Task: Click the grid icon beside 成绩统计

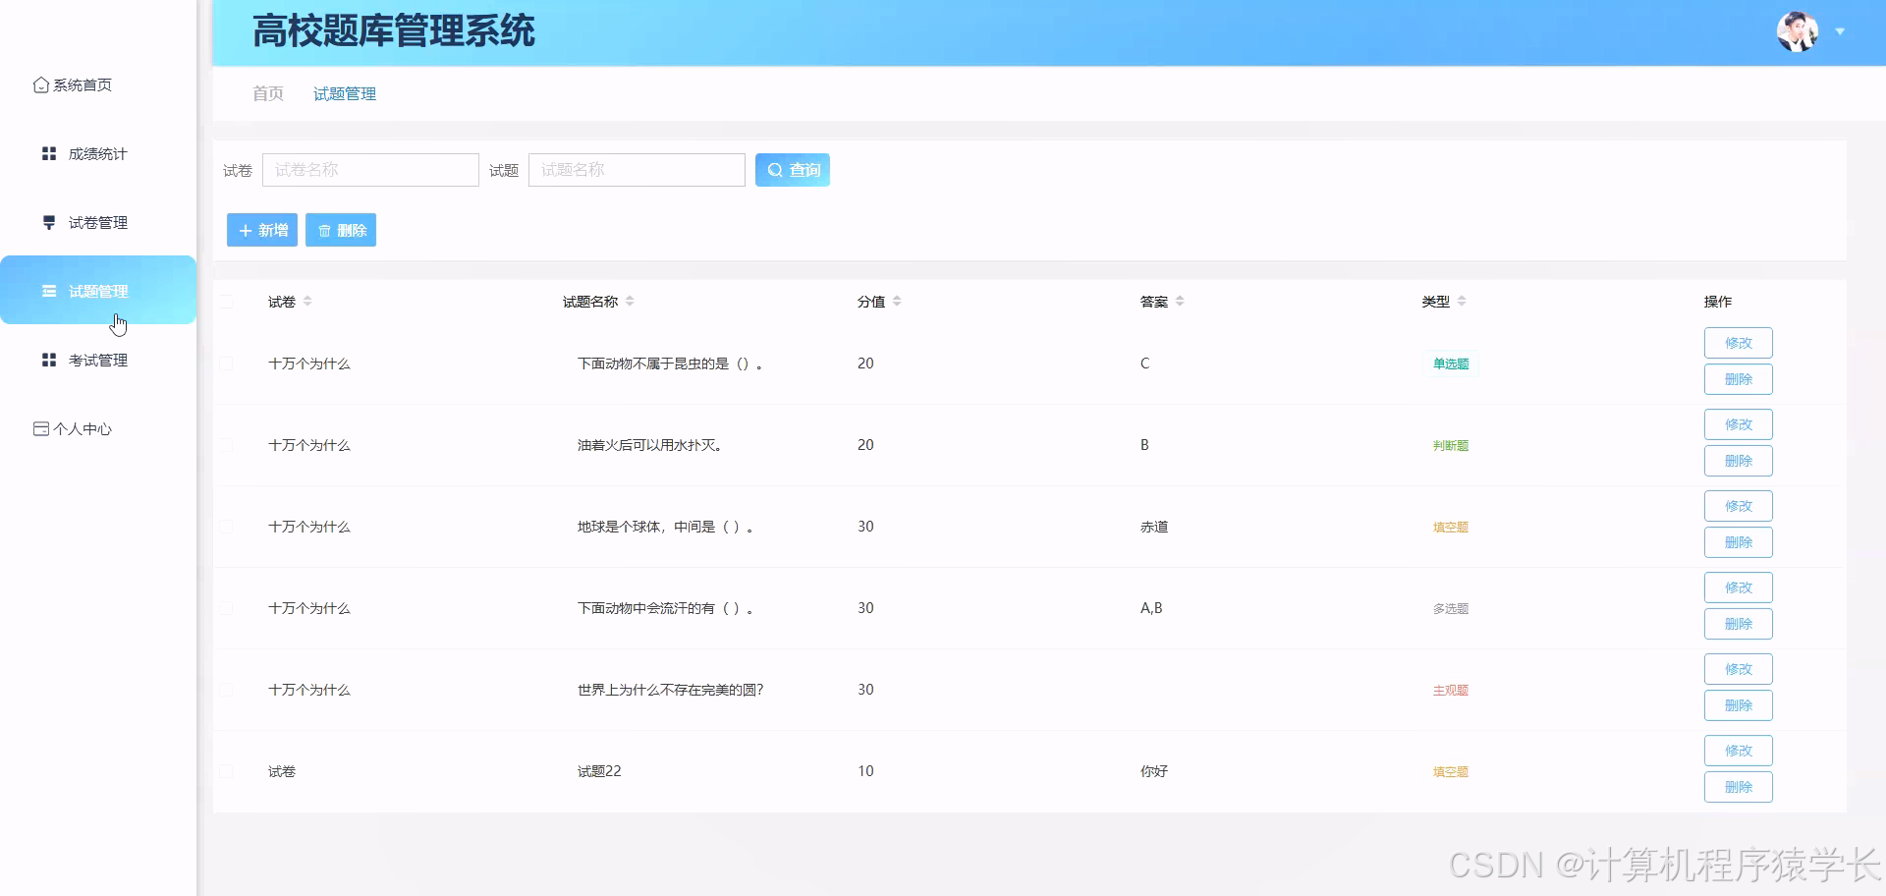Action: [49, 154]
